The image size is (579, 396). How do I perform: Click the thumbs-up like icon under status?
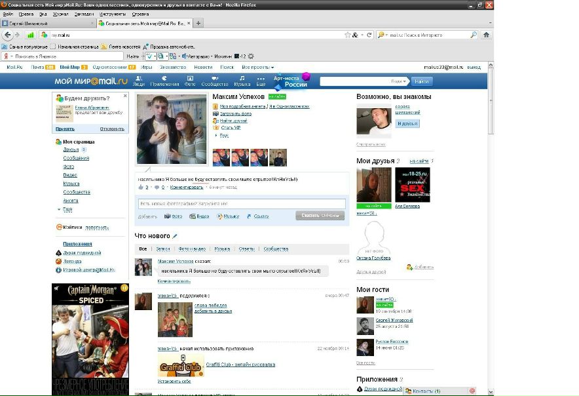pyautogui.click(x=141, y=188)
